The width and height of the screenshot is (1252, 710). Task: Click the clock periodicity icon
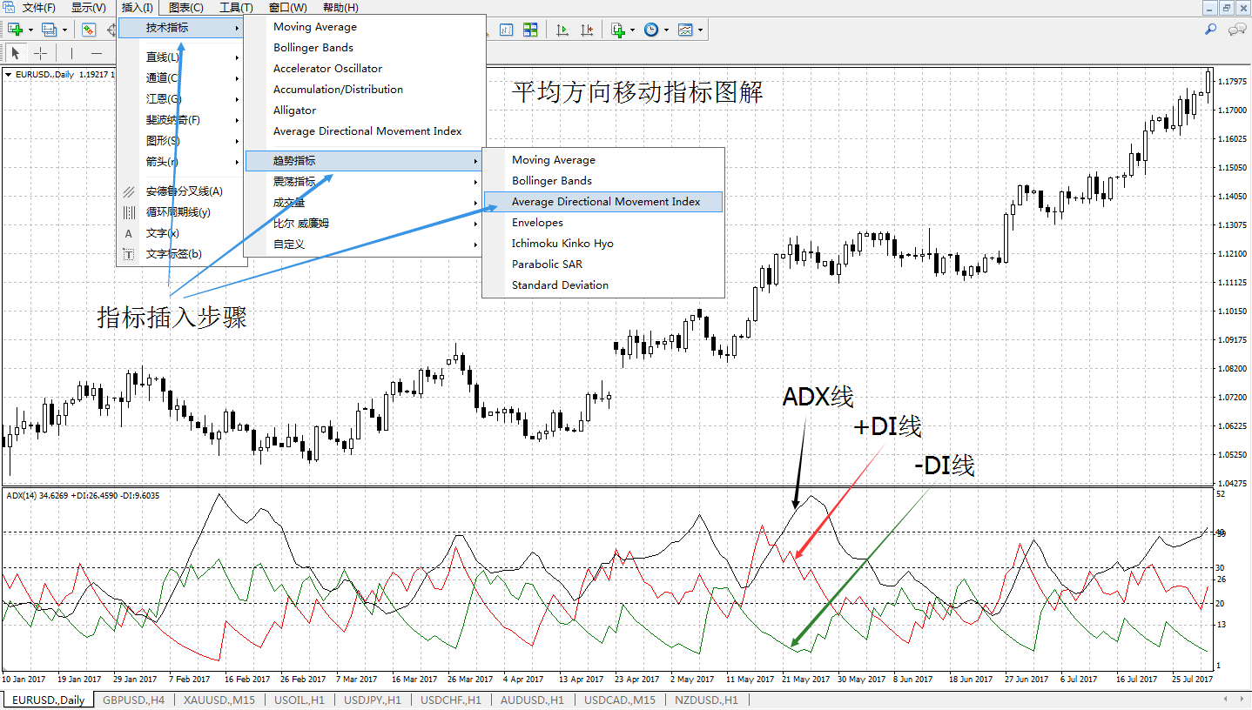651,30
